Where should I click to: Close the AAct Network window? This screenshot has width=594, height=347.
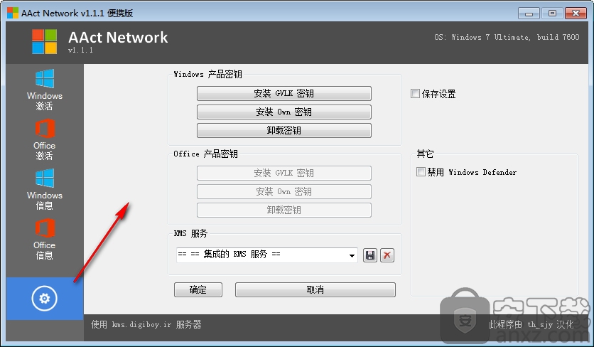click(x=576, y=14)
